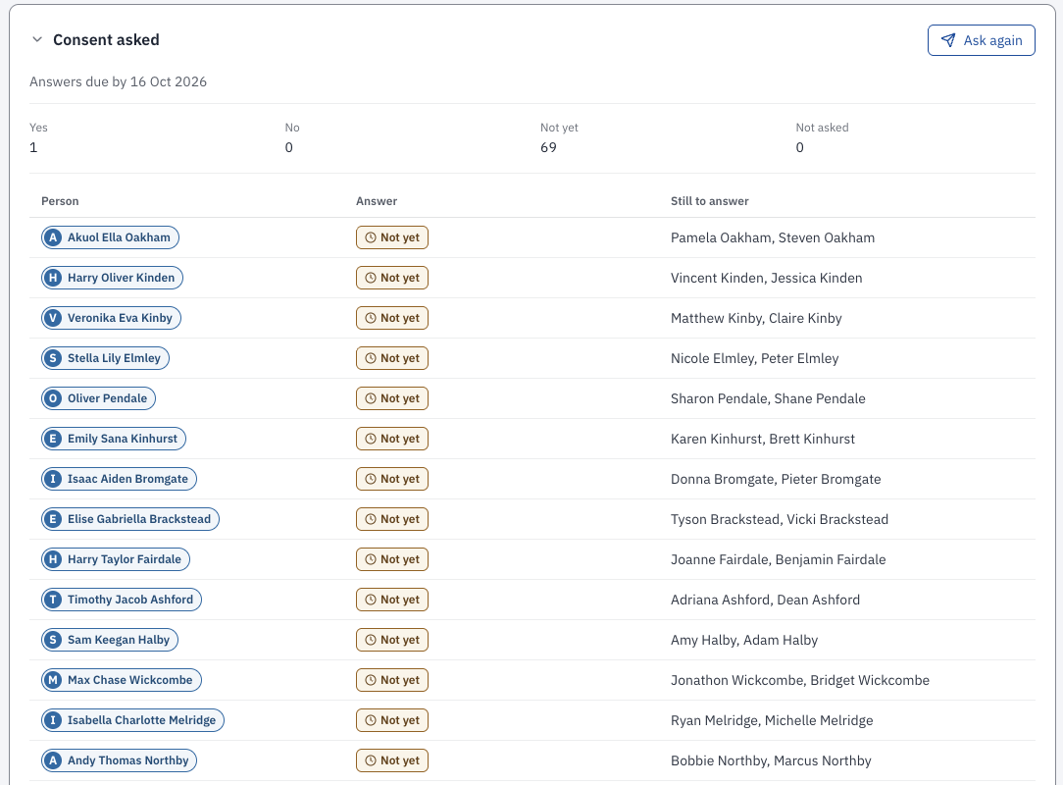
Task: Click the Person column header
Action: click(x=60, y=201)
